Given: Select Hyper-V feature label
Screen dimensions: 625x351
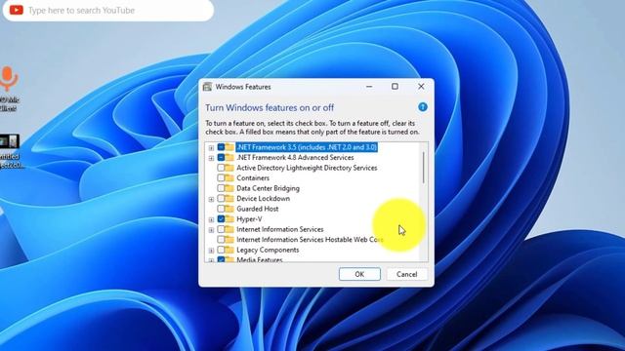Looking at the screenshot, I should tap(249, 218).
